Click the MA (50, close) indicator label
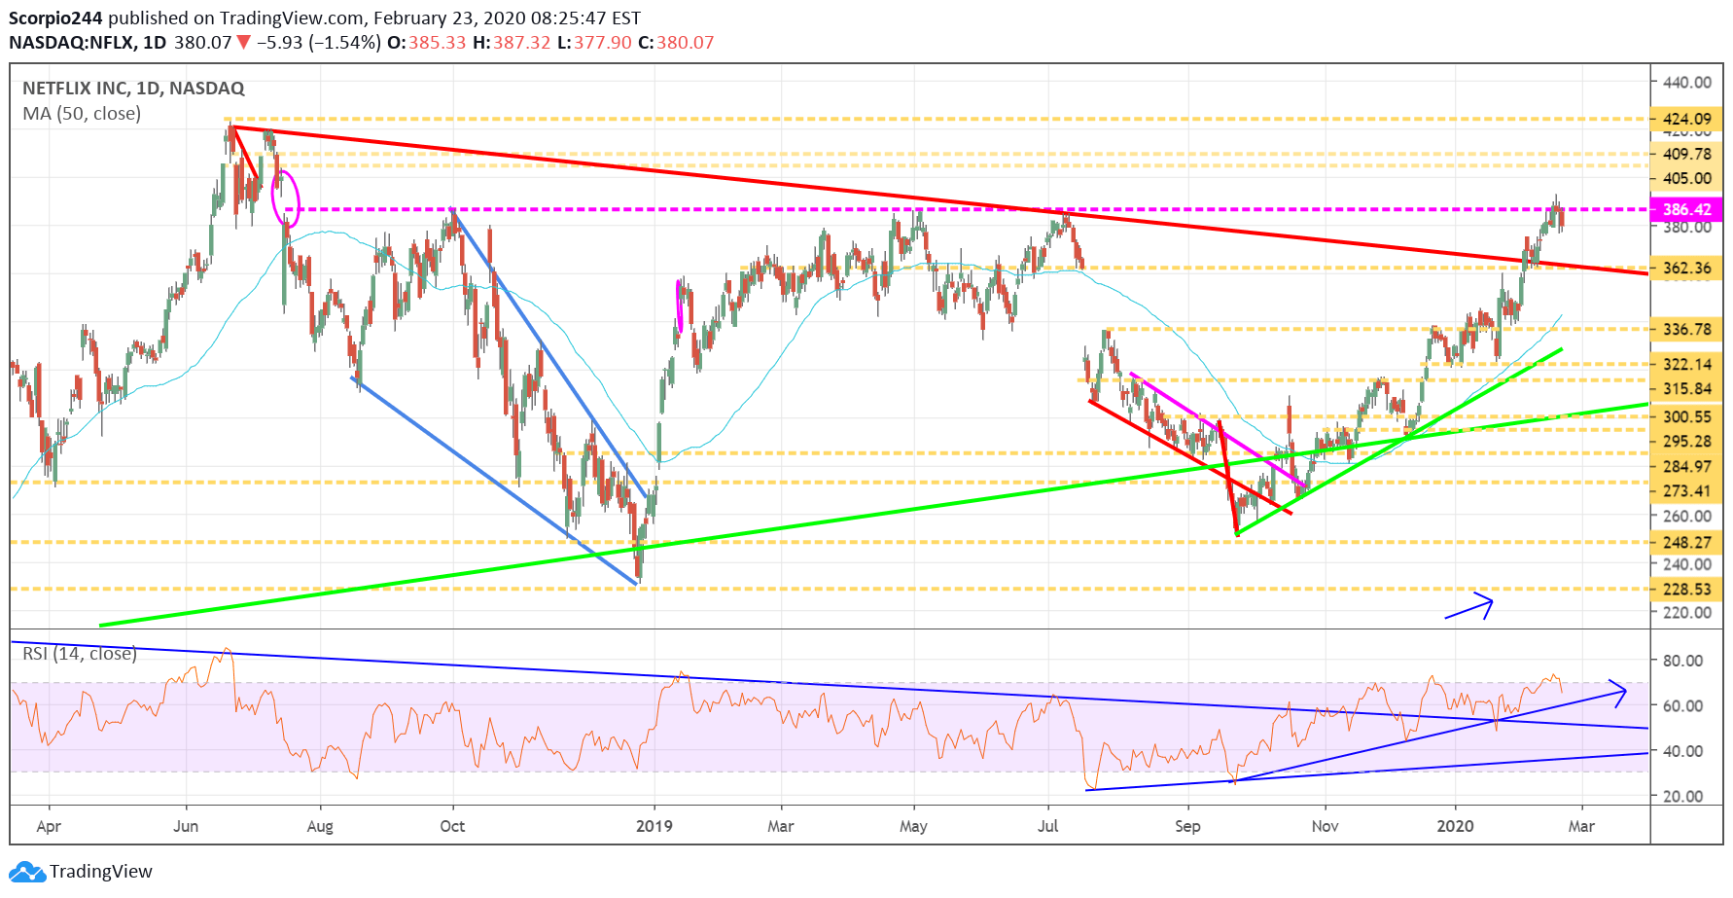The width and height of the screenshot is (1733, 898). (82, 114)
